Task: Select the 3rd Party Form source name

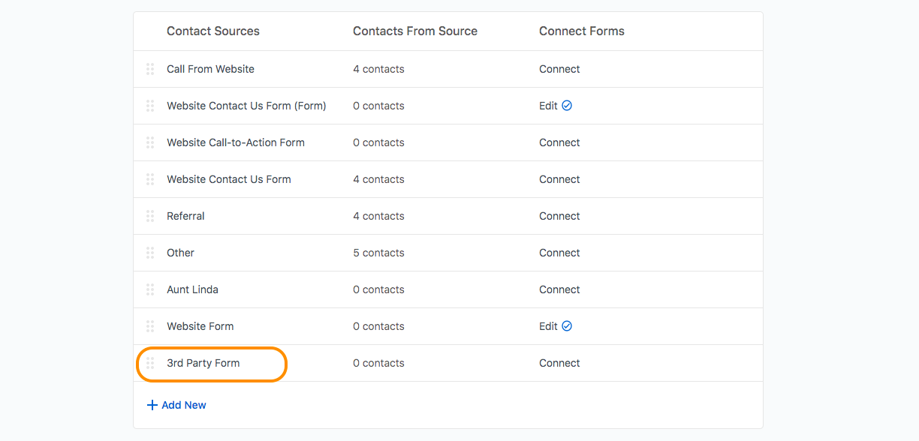Action: click(x=203, y=363)
